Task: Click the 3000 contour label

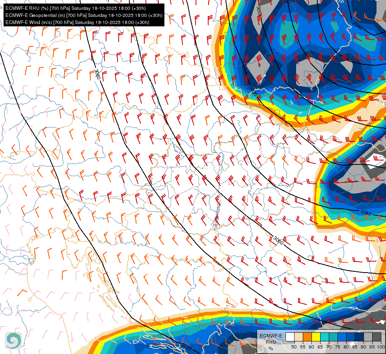Action: (259, 11)
